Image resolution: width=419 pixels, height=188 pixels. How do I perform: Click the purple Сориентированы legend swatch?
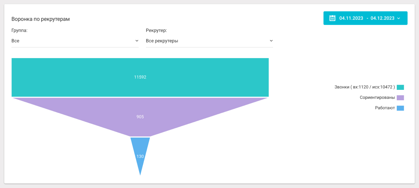click(400, 97)
